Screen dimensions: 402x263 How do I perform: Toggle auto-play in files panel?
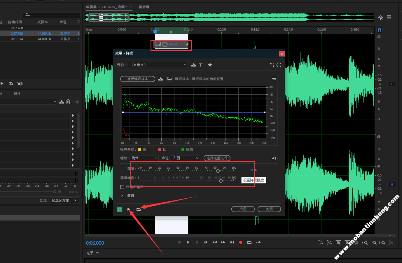coord(20,84)
